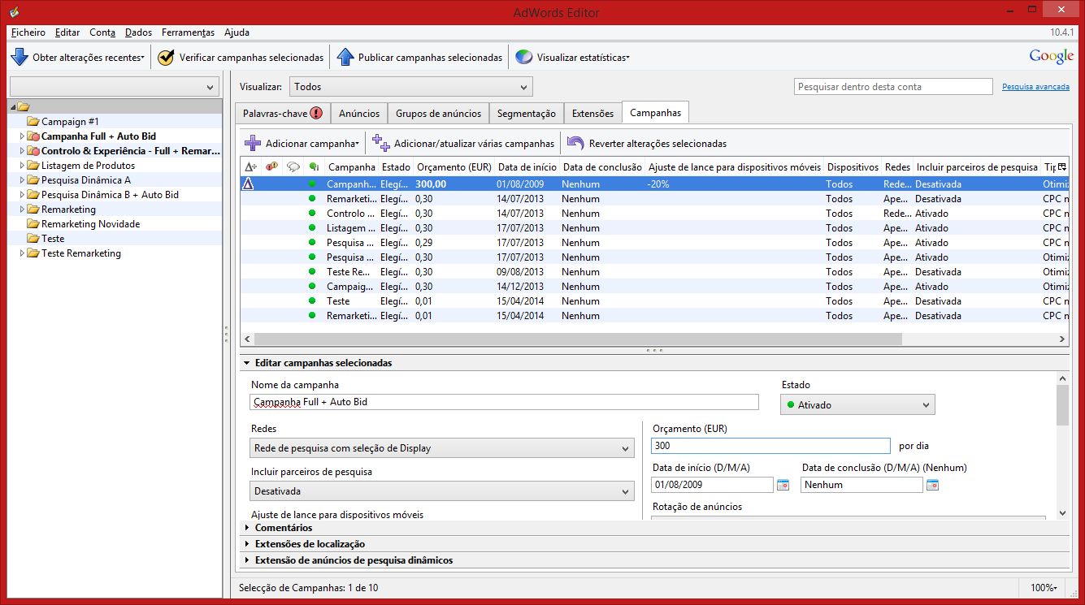1085x605 pixels.
Task: Click the -20% mobile bid adjustment cell
Action: 658,184
